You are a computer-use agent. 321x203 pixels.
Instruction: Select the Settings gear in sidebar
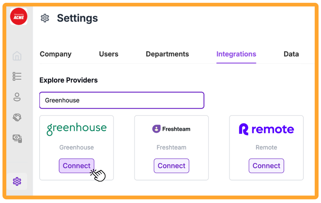pyautogui.click(x=17, y=181)
